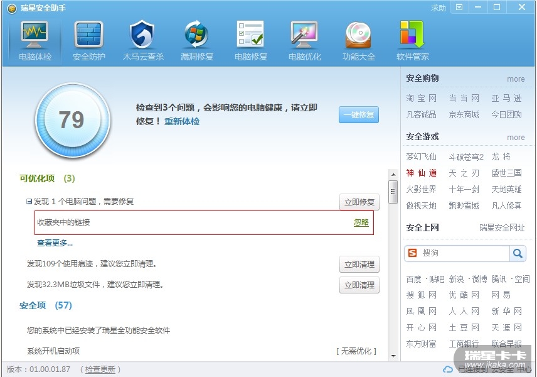The width and height of the screenshot is (537, 377).
Task: Open the 傲视天地 game link
Action: coord(421,206)
